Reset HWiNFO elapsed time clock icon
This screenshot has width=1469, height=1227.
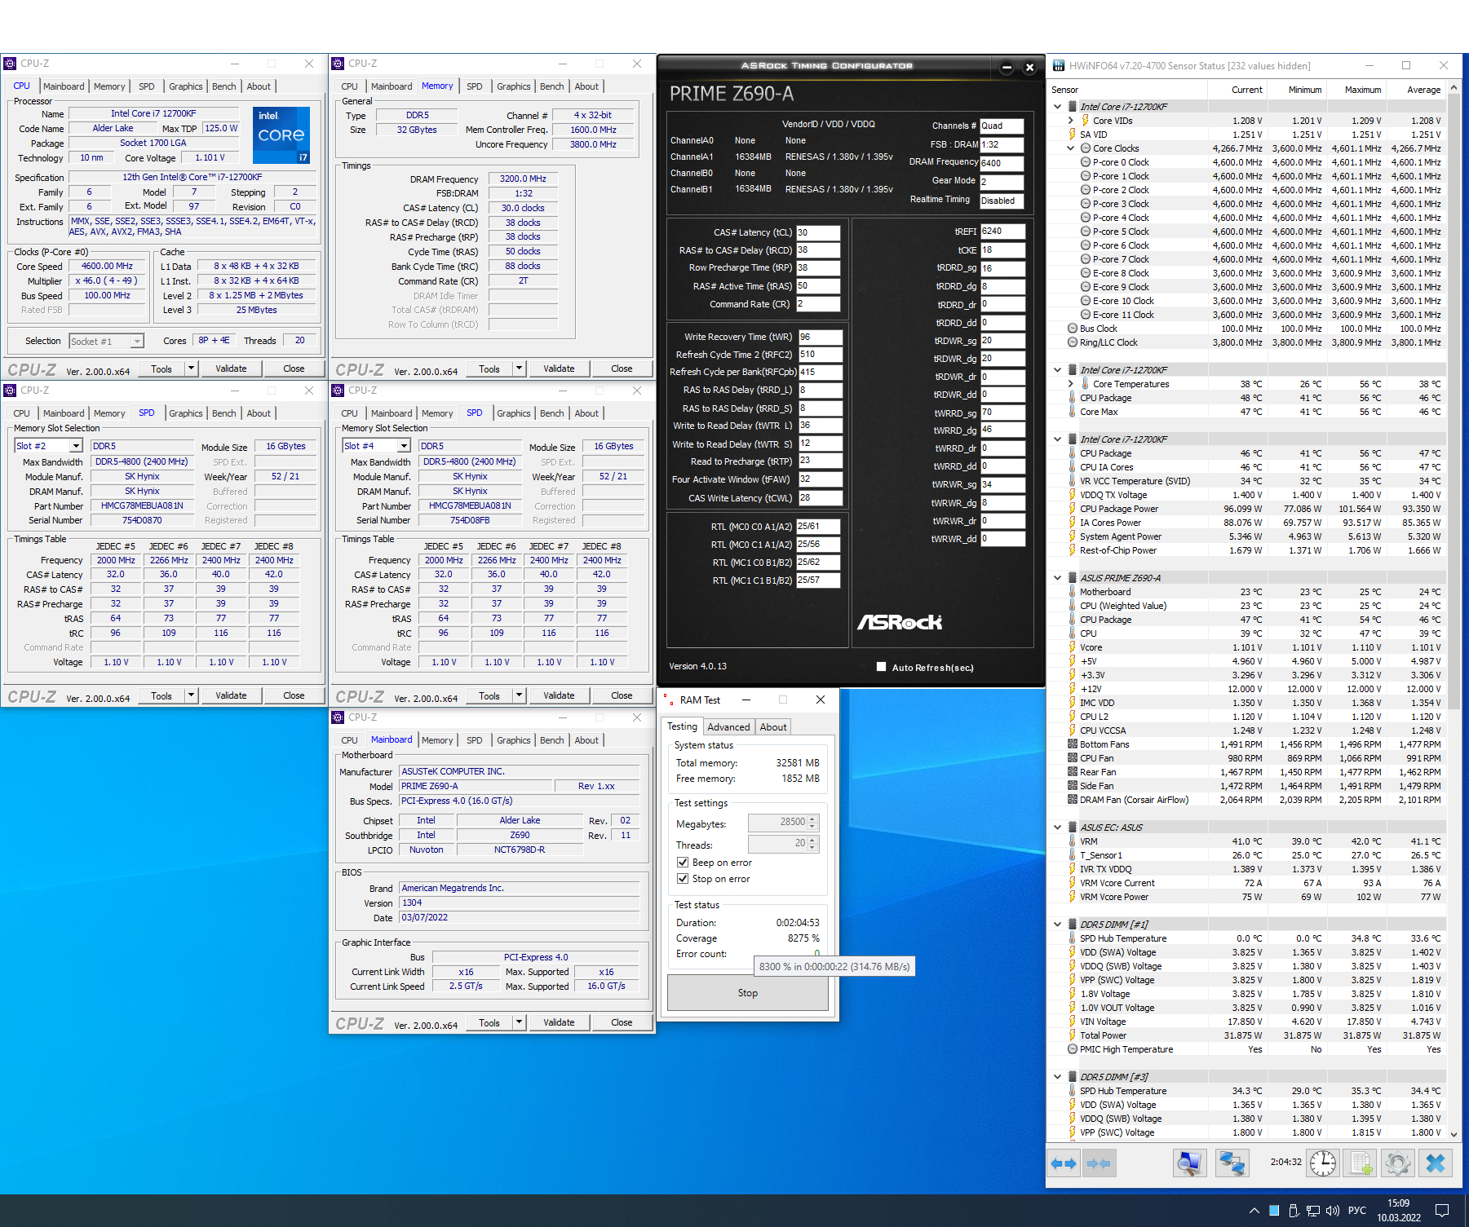click(1323, 1163)
